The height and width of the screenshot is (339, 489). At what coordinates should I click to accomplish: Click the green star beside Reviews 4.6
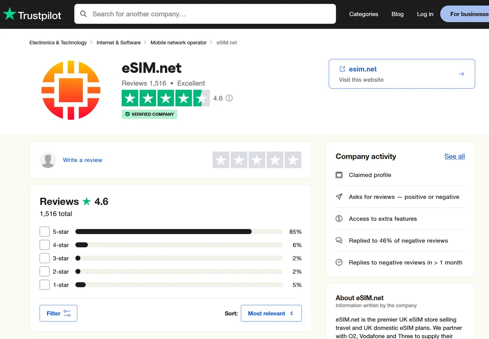tap(86, 201)
